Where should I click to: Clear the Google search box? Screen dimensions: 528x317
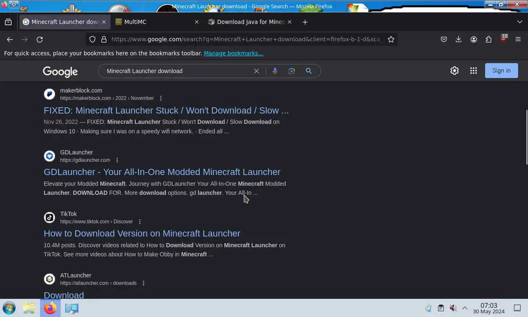[x=257, y=71]
